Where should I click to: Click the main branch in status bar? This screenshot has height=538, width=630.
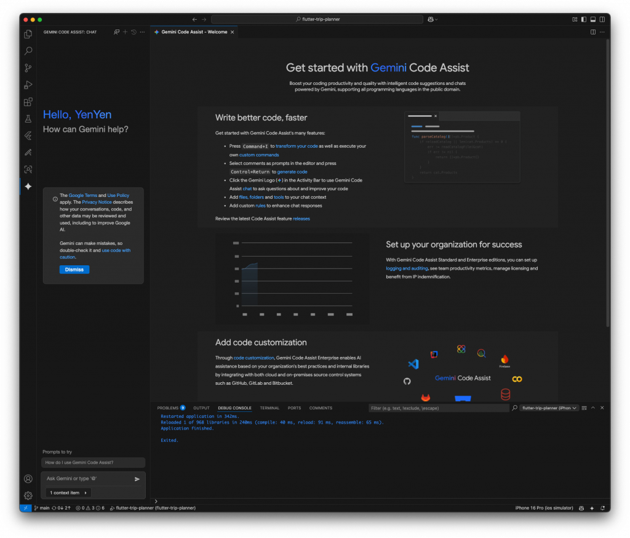(x=42, y=508)
